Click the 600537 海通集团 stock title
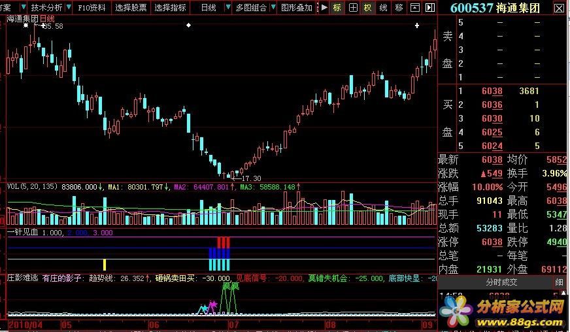The height and width of the screenshot is (332, 570). [x=495, y=8]
